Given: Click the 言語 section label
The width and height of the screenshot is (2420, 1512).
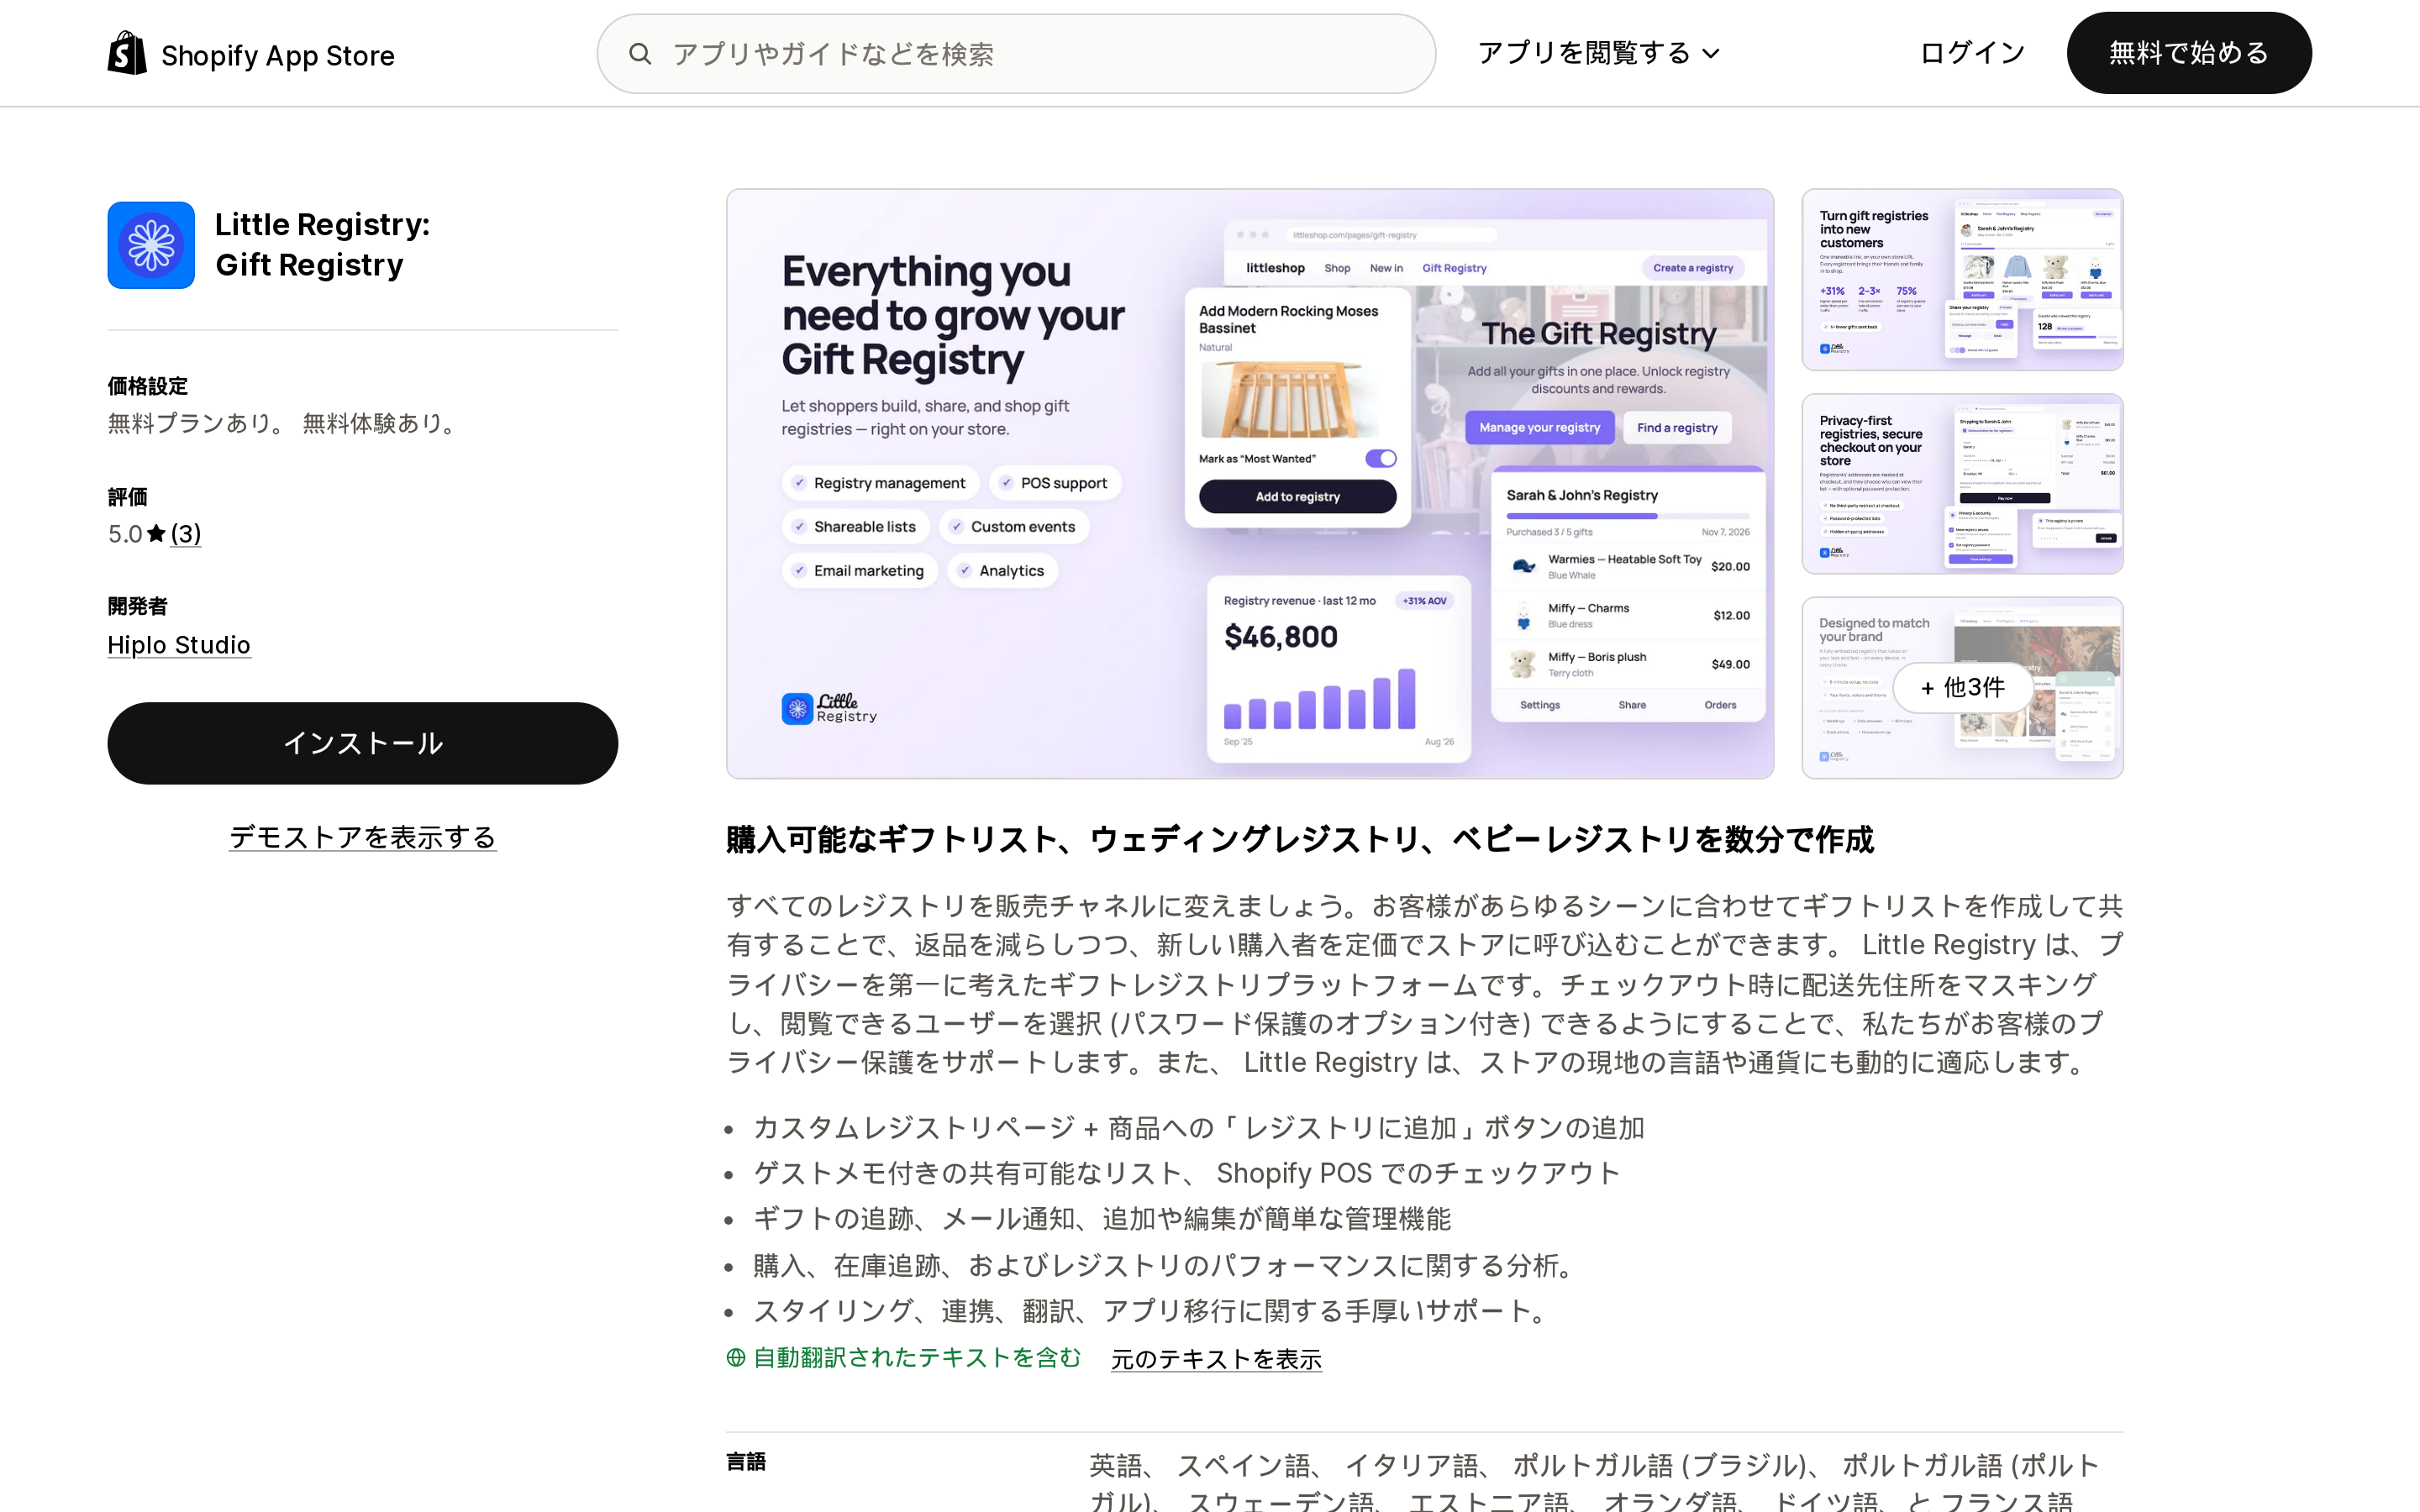Looking at the screenshot, I should pos(746,1461).
